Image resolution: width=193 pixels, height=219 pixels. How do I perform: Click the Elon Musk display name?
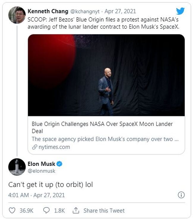(x=41, y=164)
